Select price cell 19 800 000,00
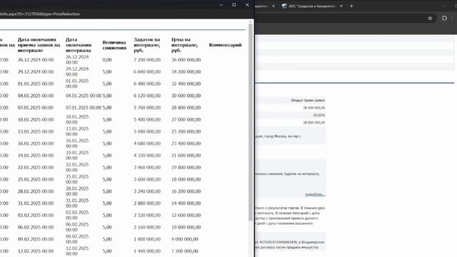The width and height of the screenshot is (457, 257). 186,167
